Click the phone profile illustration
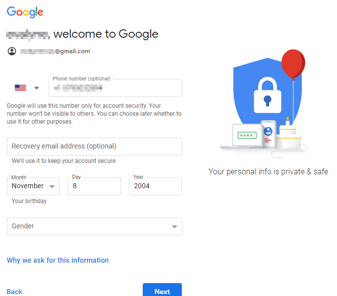Viewport: 337px width, 296px height. coord(268,134)
